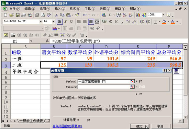
Task: Toggle Underline formatting
Action: (x=71, y=22)
